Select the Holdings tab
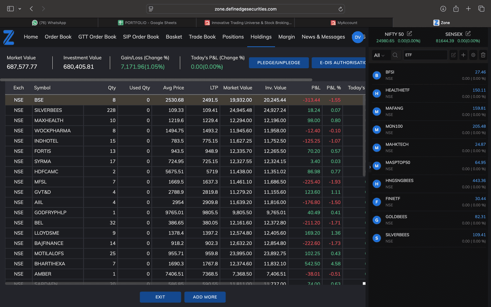 tap(261, 37)
